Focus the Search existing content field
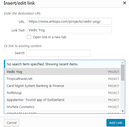This screenshot has width=129, height=127. (x=59, y=53)
